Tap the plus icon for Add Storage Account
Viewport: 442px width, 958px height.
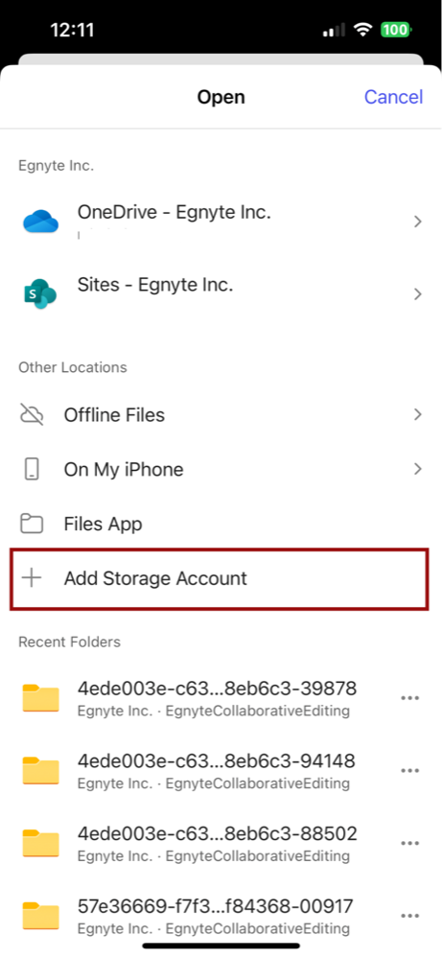click(31, 578)
